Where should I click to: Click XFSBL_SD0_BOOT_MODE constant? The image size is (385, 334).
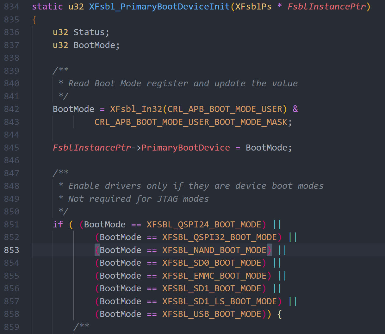click(x=212, y=263)
